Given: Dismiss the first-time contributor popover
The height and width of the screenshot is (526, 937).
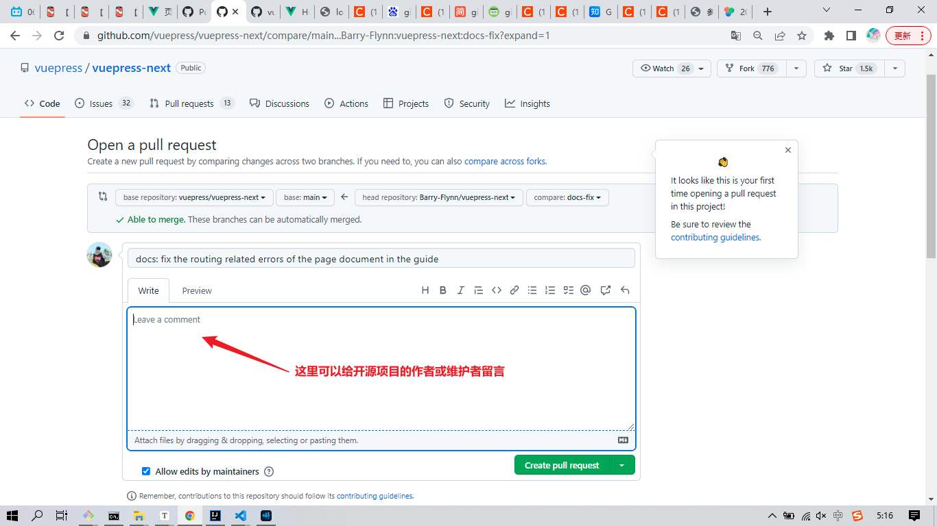Looking at the screenshot, I should coord(788,150).
